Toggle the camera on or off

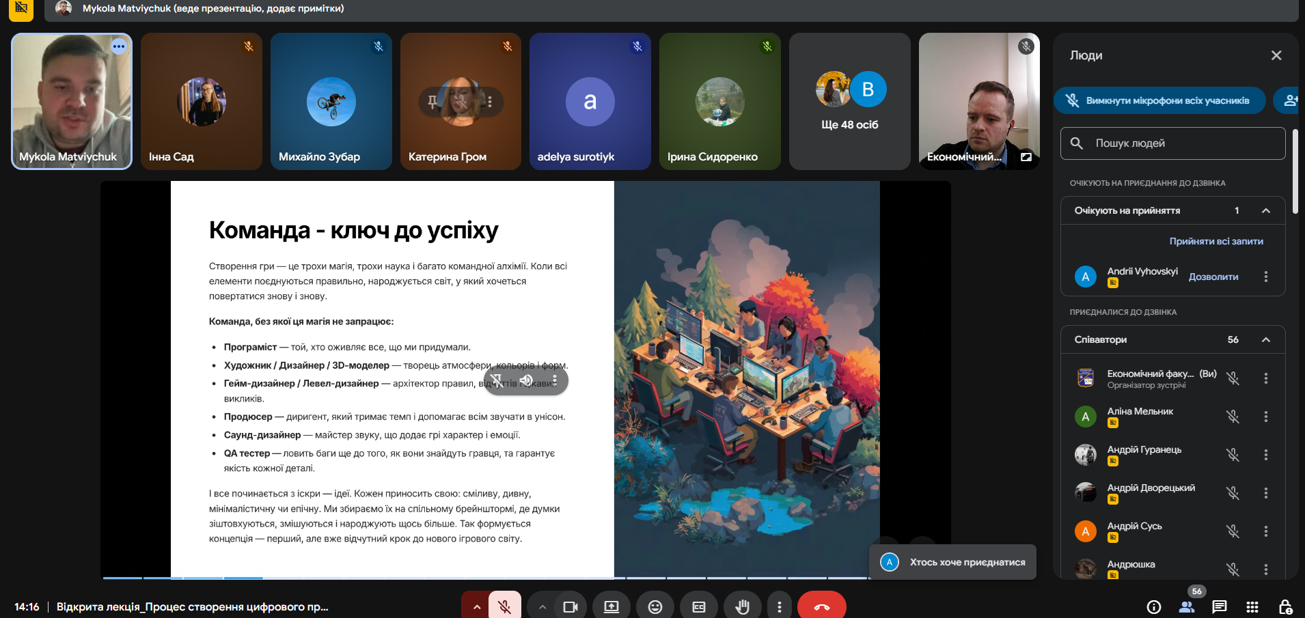point(570,606)
